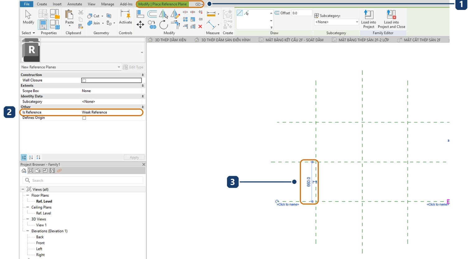Collapse the Views (all) tree node
473x259 pixels.
23,189
